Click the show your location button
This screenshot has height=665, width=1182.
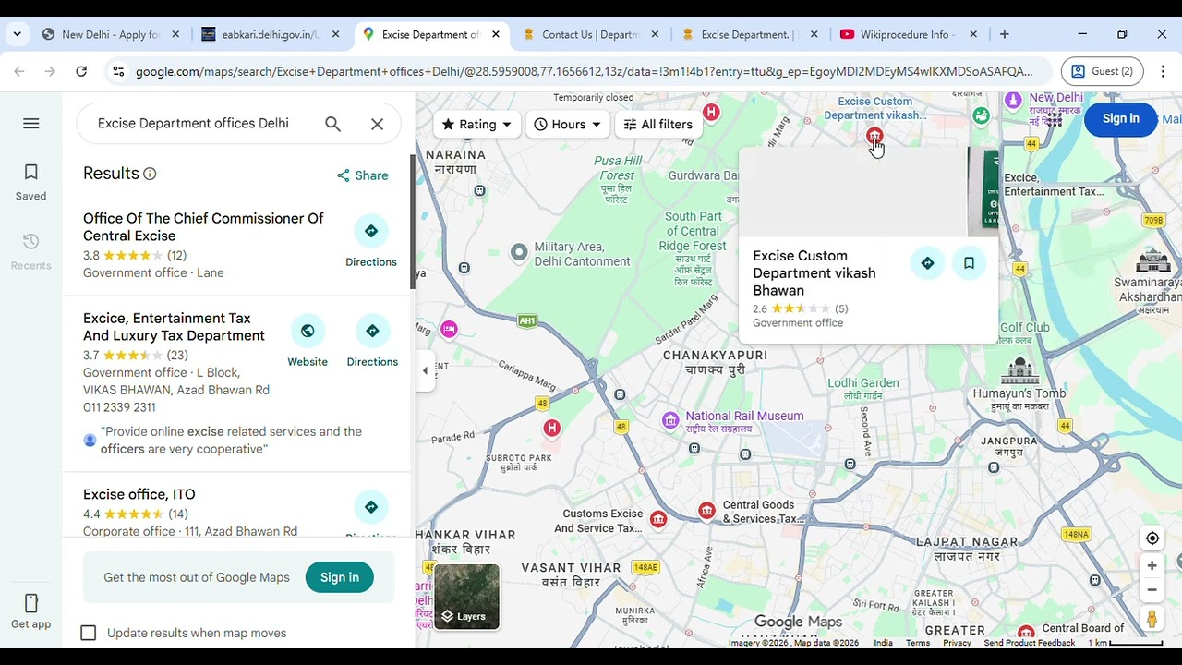tap(1152, 538)
